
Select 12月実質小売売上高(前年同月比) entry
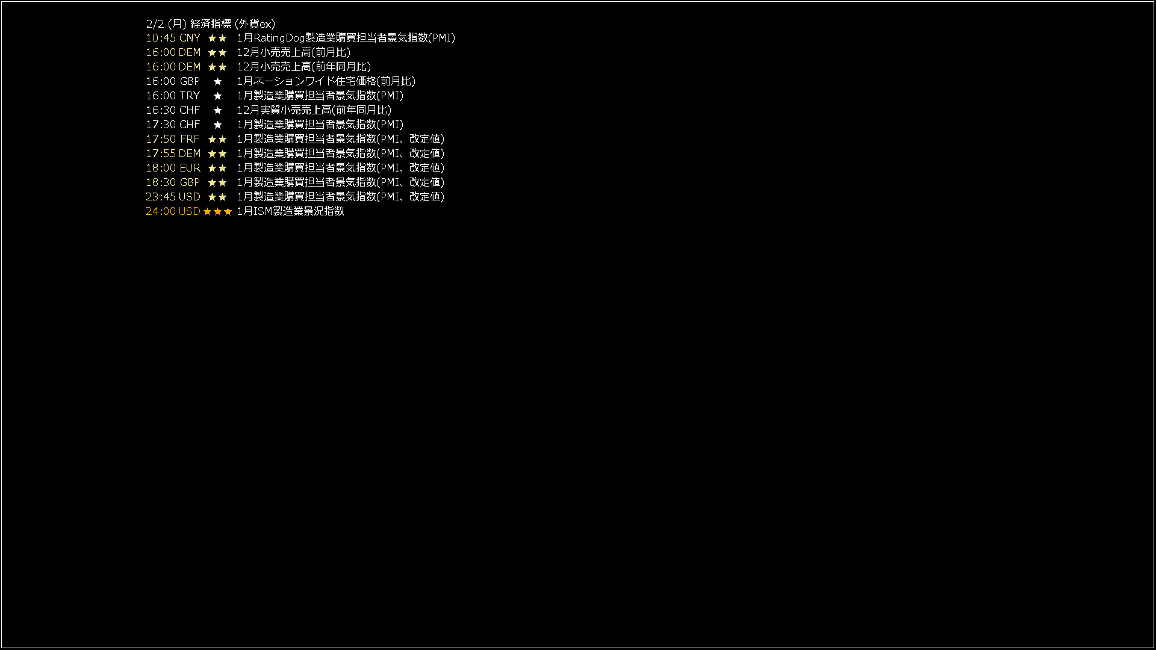coord(314,110)
